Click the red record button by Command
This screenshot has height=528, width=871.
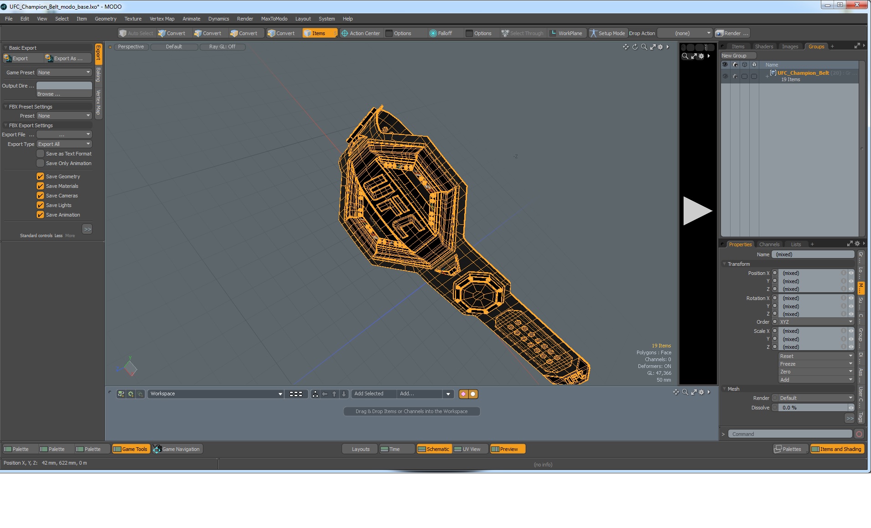click(x=859, y=434)
